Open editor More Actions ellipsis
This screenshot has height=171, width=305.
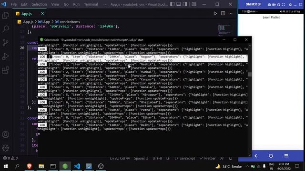pos(231,14)
